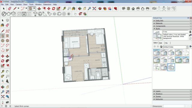Select the highlighted X-ray style thumbnail

pos(171,67)
